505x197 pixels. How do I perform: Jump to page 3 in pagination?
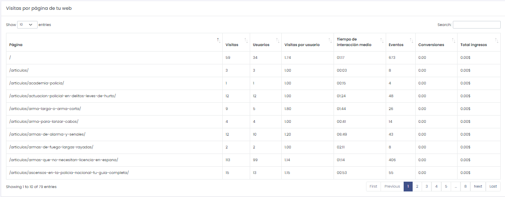(426, 186)
